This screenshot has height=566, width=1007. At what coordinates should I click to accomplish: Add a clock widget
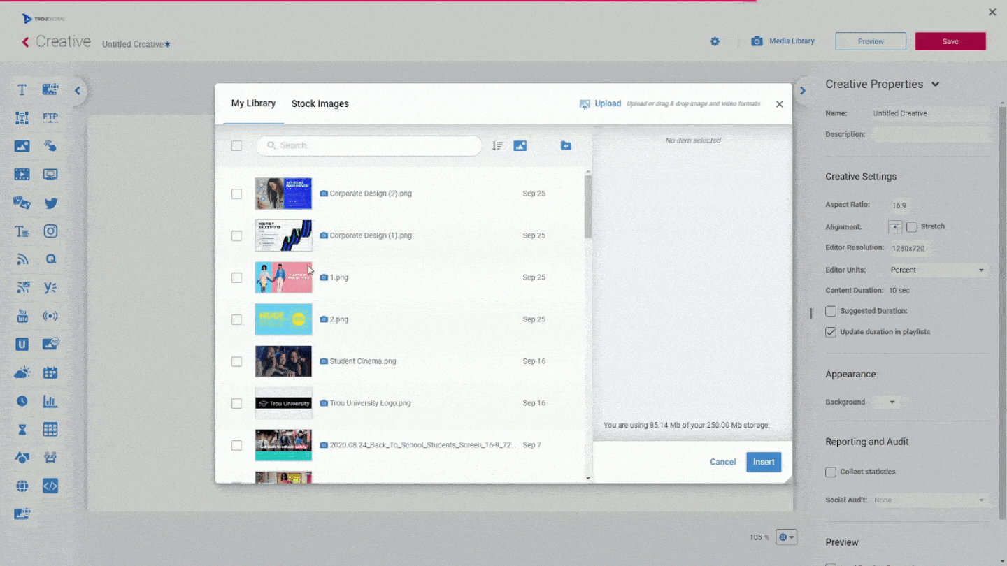tap(22, 401)
